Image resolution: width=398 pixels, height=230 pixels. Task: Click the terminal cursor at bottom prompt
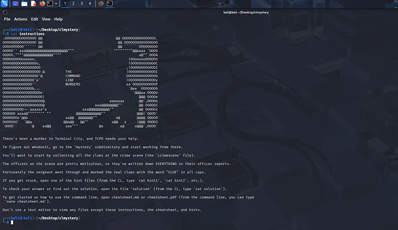coord(12,222)
